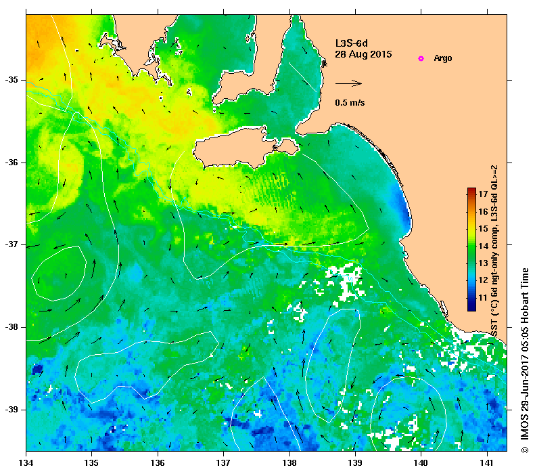
Task: Click the longitude label 134
Action: coord(26,463)
